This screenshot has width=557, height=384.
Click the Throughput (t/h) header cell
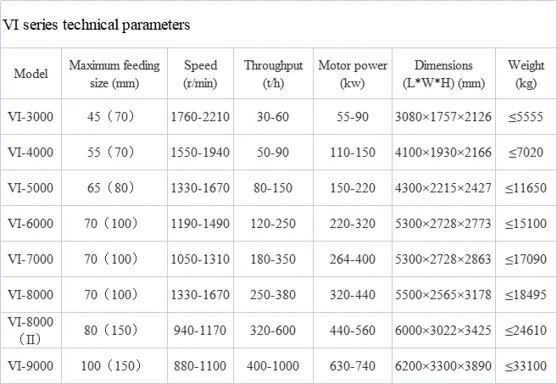[x=273, y=74]
